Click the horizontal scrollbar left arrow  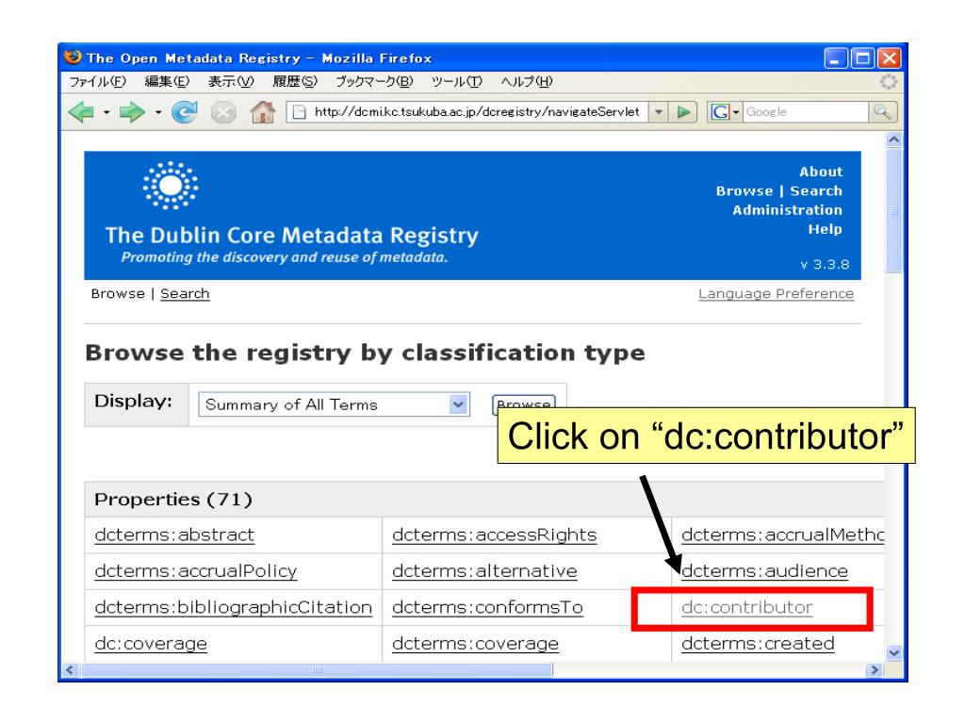70,670
